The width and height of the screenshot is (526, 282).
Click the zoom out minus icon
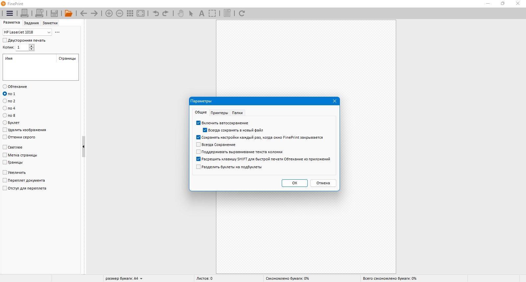pyautogui.click(x=120, y=13)
